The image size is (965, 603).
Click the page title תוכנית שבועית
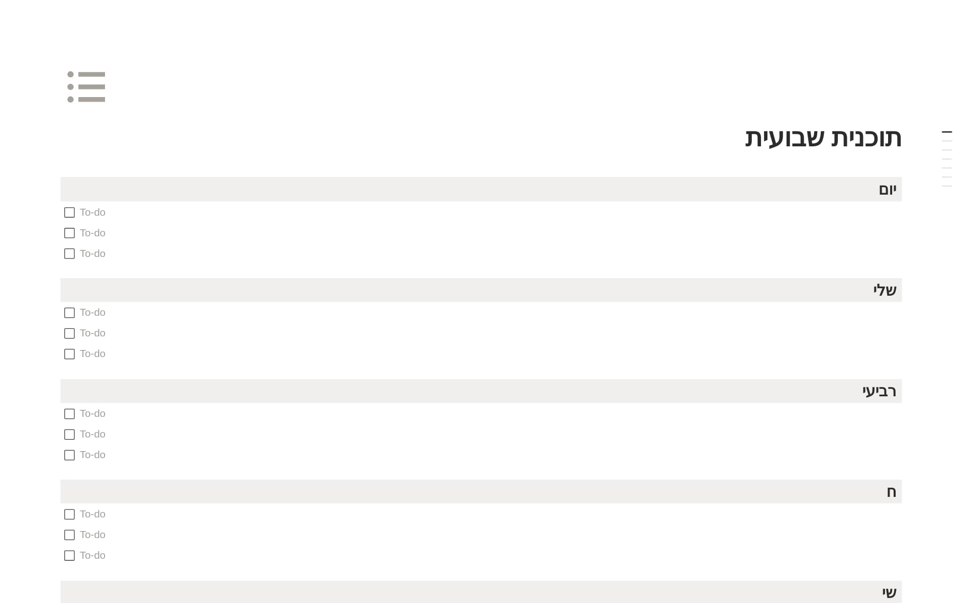click(823, 138)
